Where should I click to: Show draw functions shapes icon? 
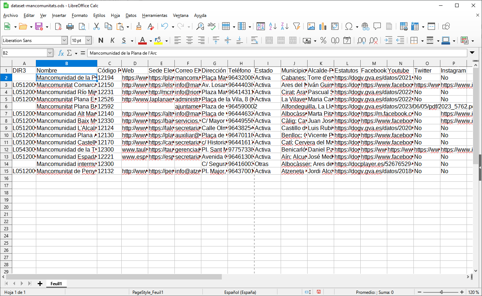pos(446,26)
